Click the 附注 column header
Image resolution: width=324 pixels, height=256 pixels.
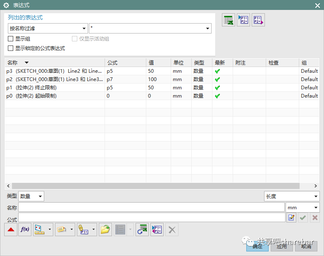[x=250, y=63]
